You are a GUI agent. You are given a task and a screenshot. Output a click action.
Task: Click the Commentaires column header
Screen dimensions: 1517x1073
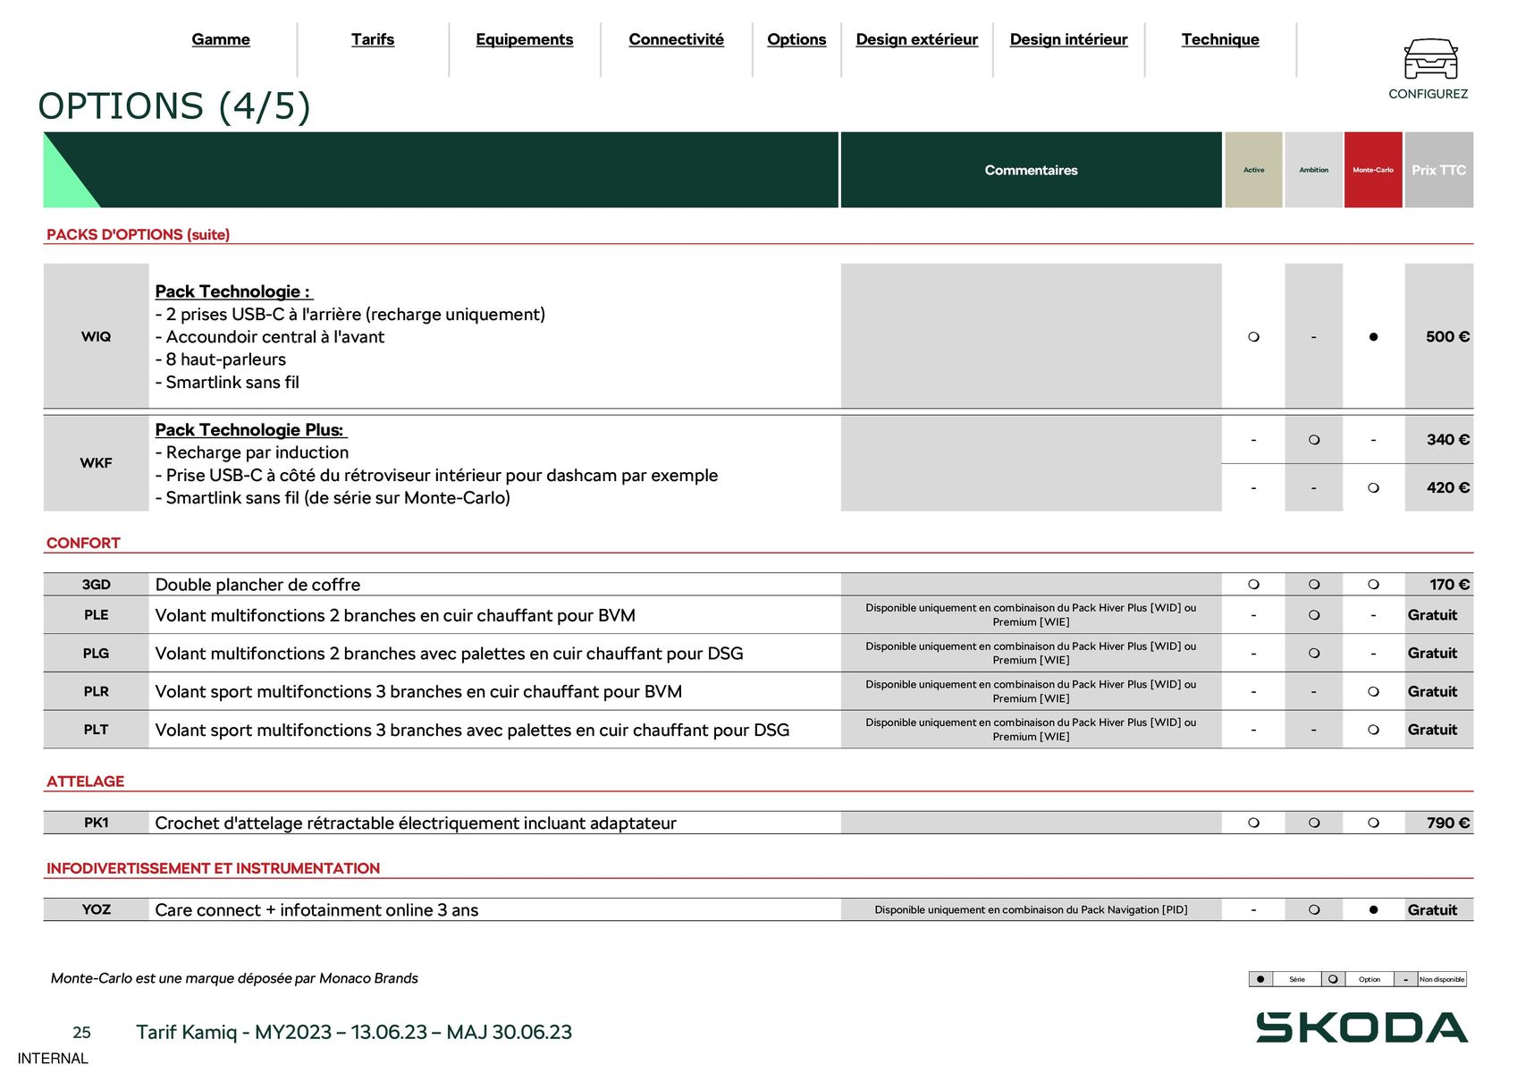[1031, 170]
